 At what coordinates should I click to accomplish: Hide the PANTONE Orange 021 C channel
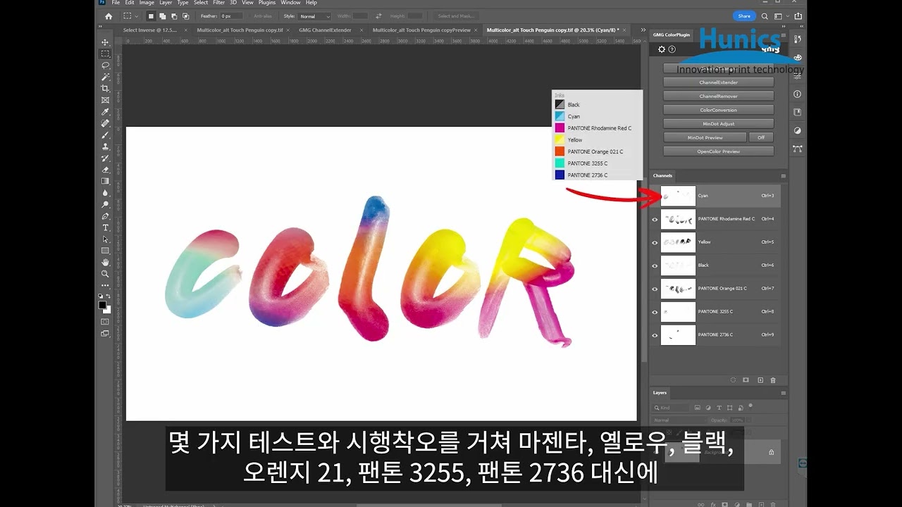(655, 289)
